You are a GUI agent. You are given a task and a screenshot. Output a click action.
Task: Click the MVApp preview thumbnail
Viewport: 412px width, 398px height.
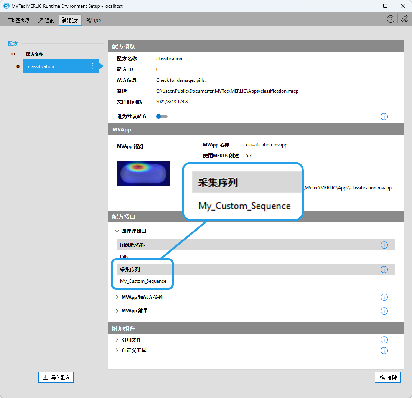[143, 174]
